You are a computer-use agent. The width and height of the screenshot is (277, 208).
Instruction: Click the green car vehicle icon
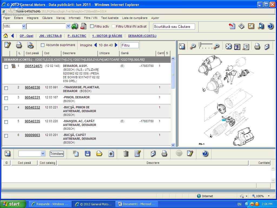(x=75, y=26)
